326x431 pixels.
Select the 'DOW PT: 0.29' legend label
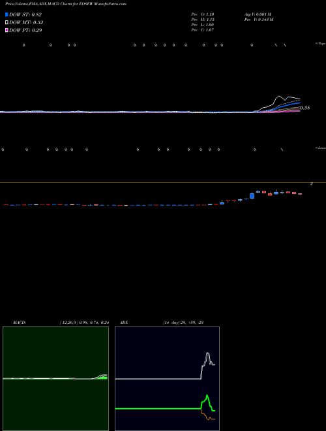point(25,30)
